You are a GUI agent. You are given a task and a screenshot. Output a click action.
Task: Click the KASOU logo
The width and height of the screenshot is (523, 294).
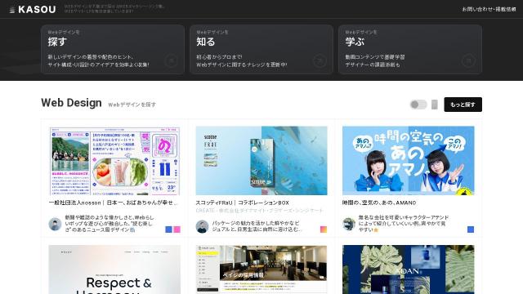click(37, 10)
